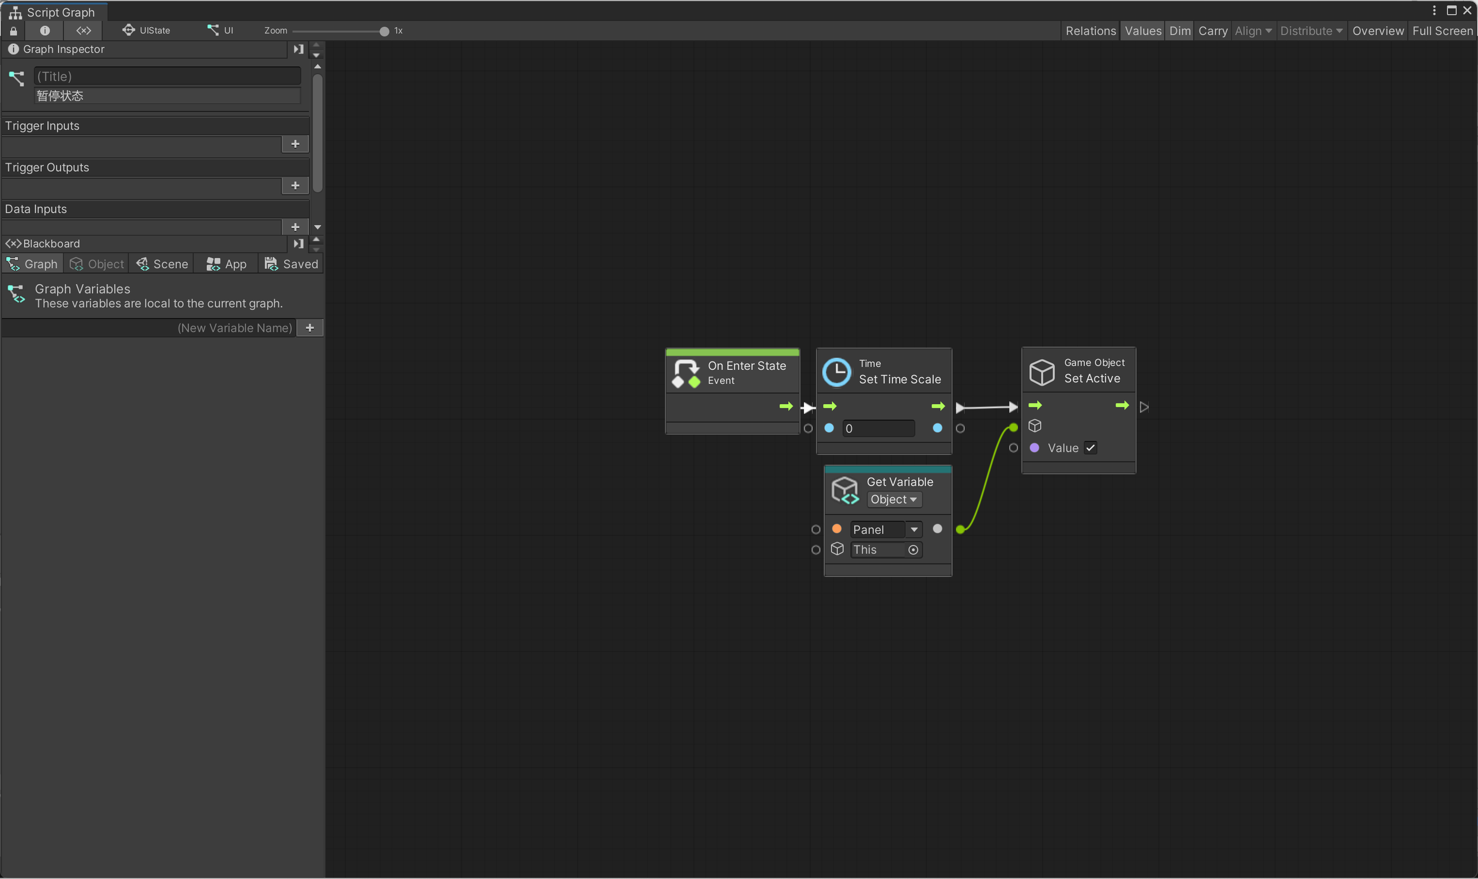Add a new Trigger Input with plus button

point(295,144)
